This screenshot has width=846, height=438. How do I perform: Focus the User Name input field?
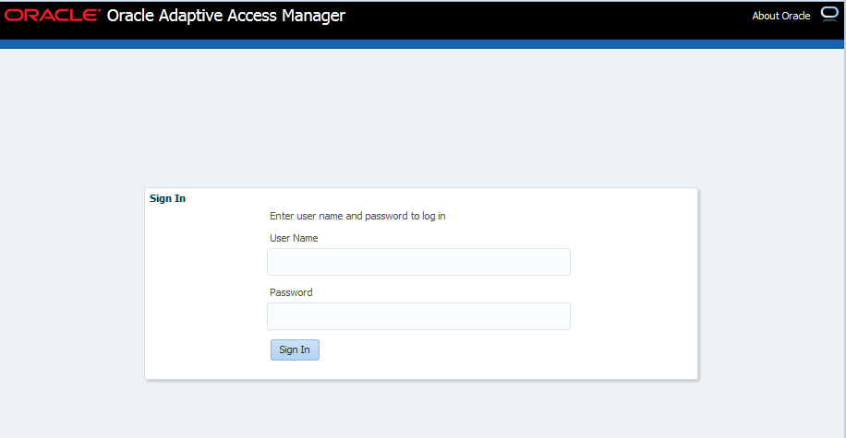tap(418, 262)
